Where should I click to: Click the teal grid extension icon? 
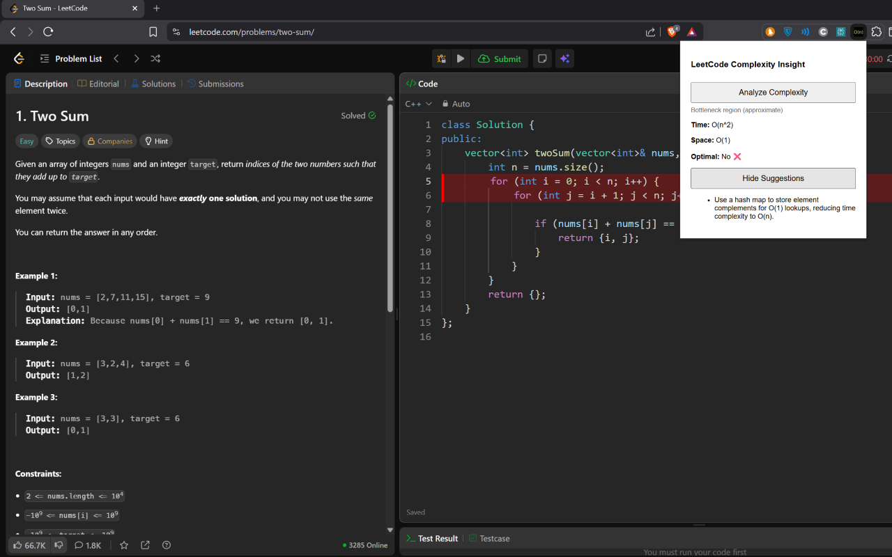pyautogui.click(x=840, y=31)
